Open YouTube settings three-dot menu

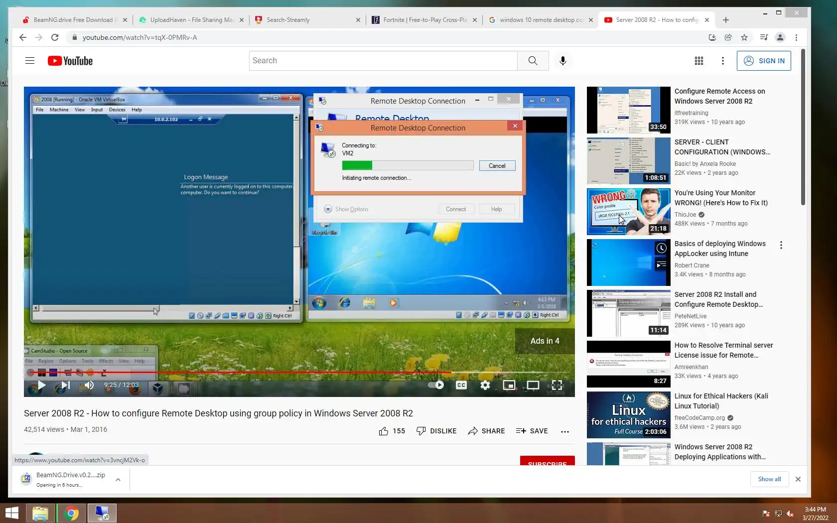point(723,61)
